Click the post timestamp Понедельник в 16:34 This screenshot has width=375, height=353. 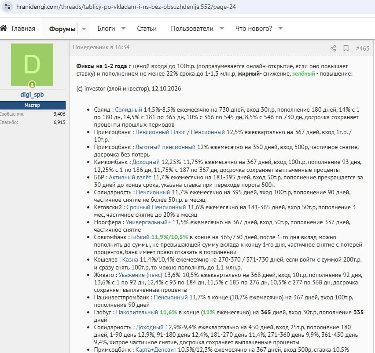click(x=101, y=47)
